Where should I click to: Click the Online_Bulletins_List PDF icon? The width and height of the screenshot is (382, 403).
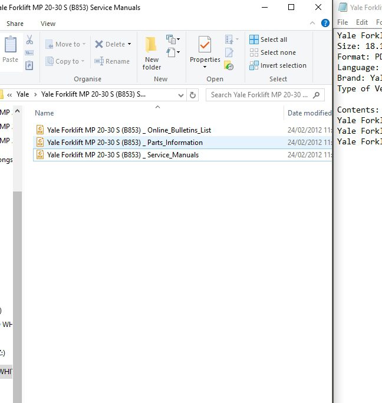click(40, 130)
